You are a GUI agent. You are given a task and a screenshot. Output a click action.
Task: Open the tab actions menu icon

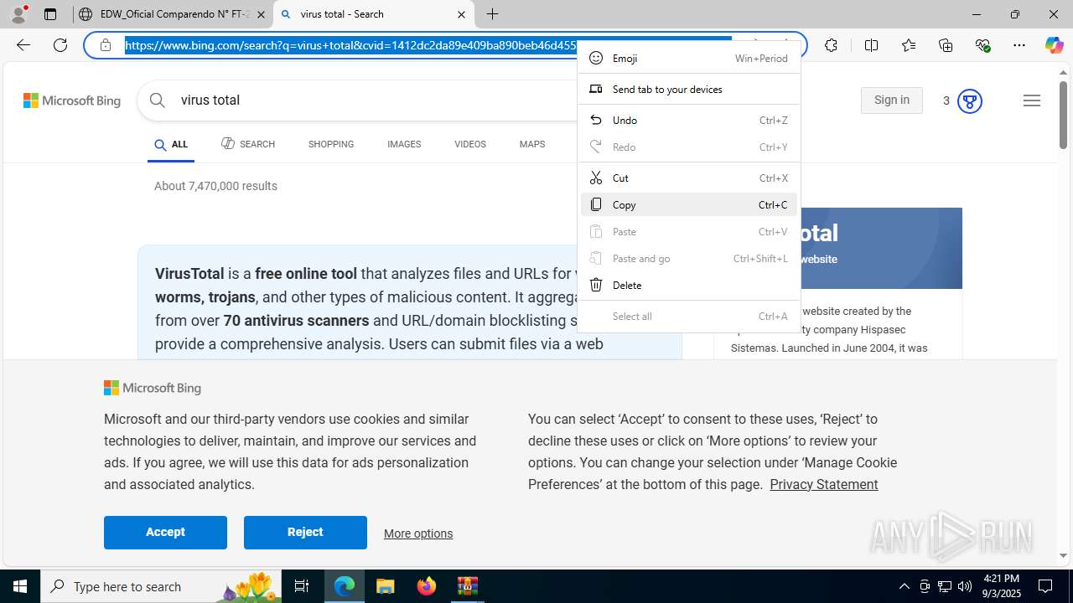[50, 14]
